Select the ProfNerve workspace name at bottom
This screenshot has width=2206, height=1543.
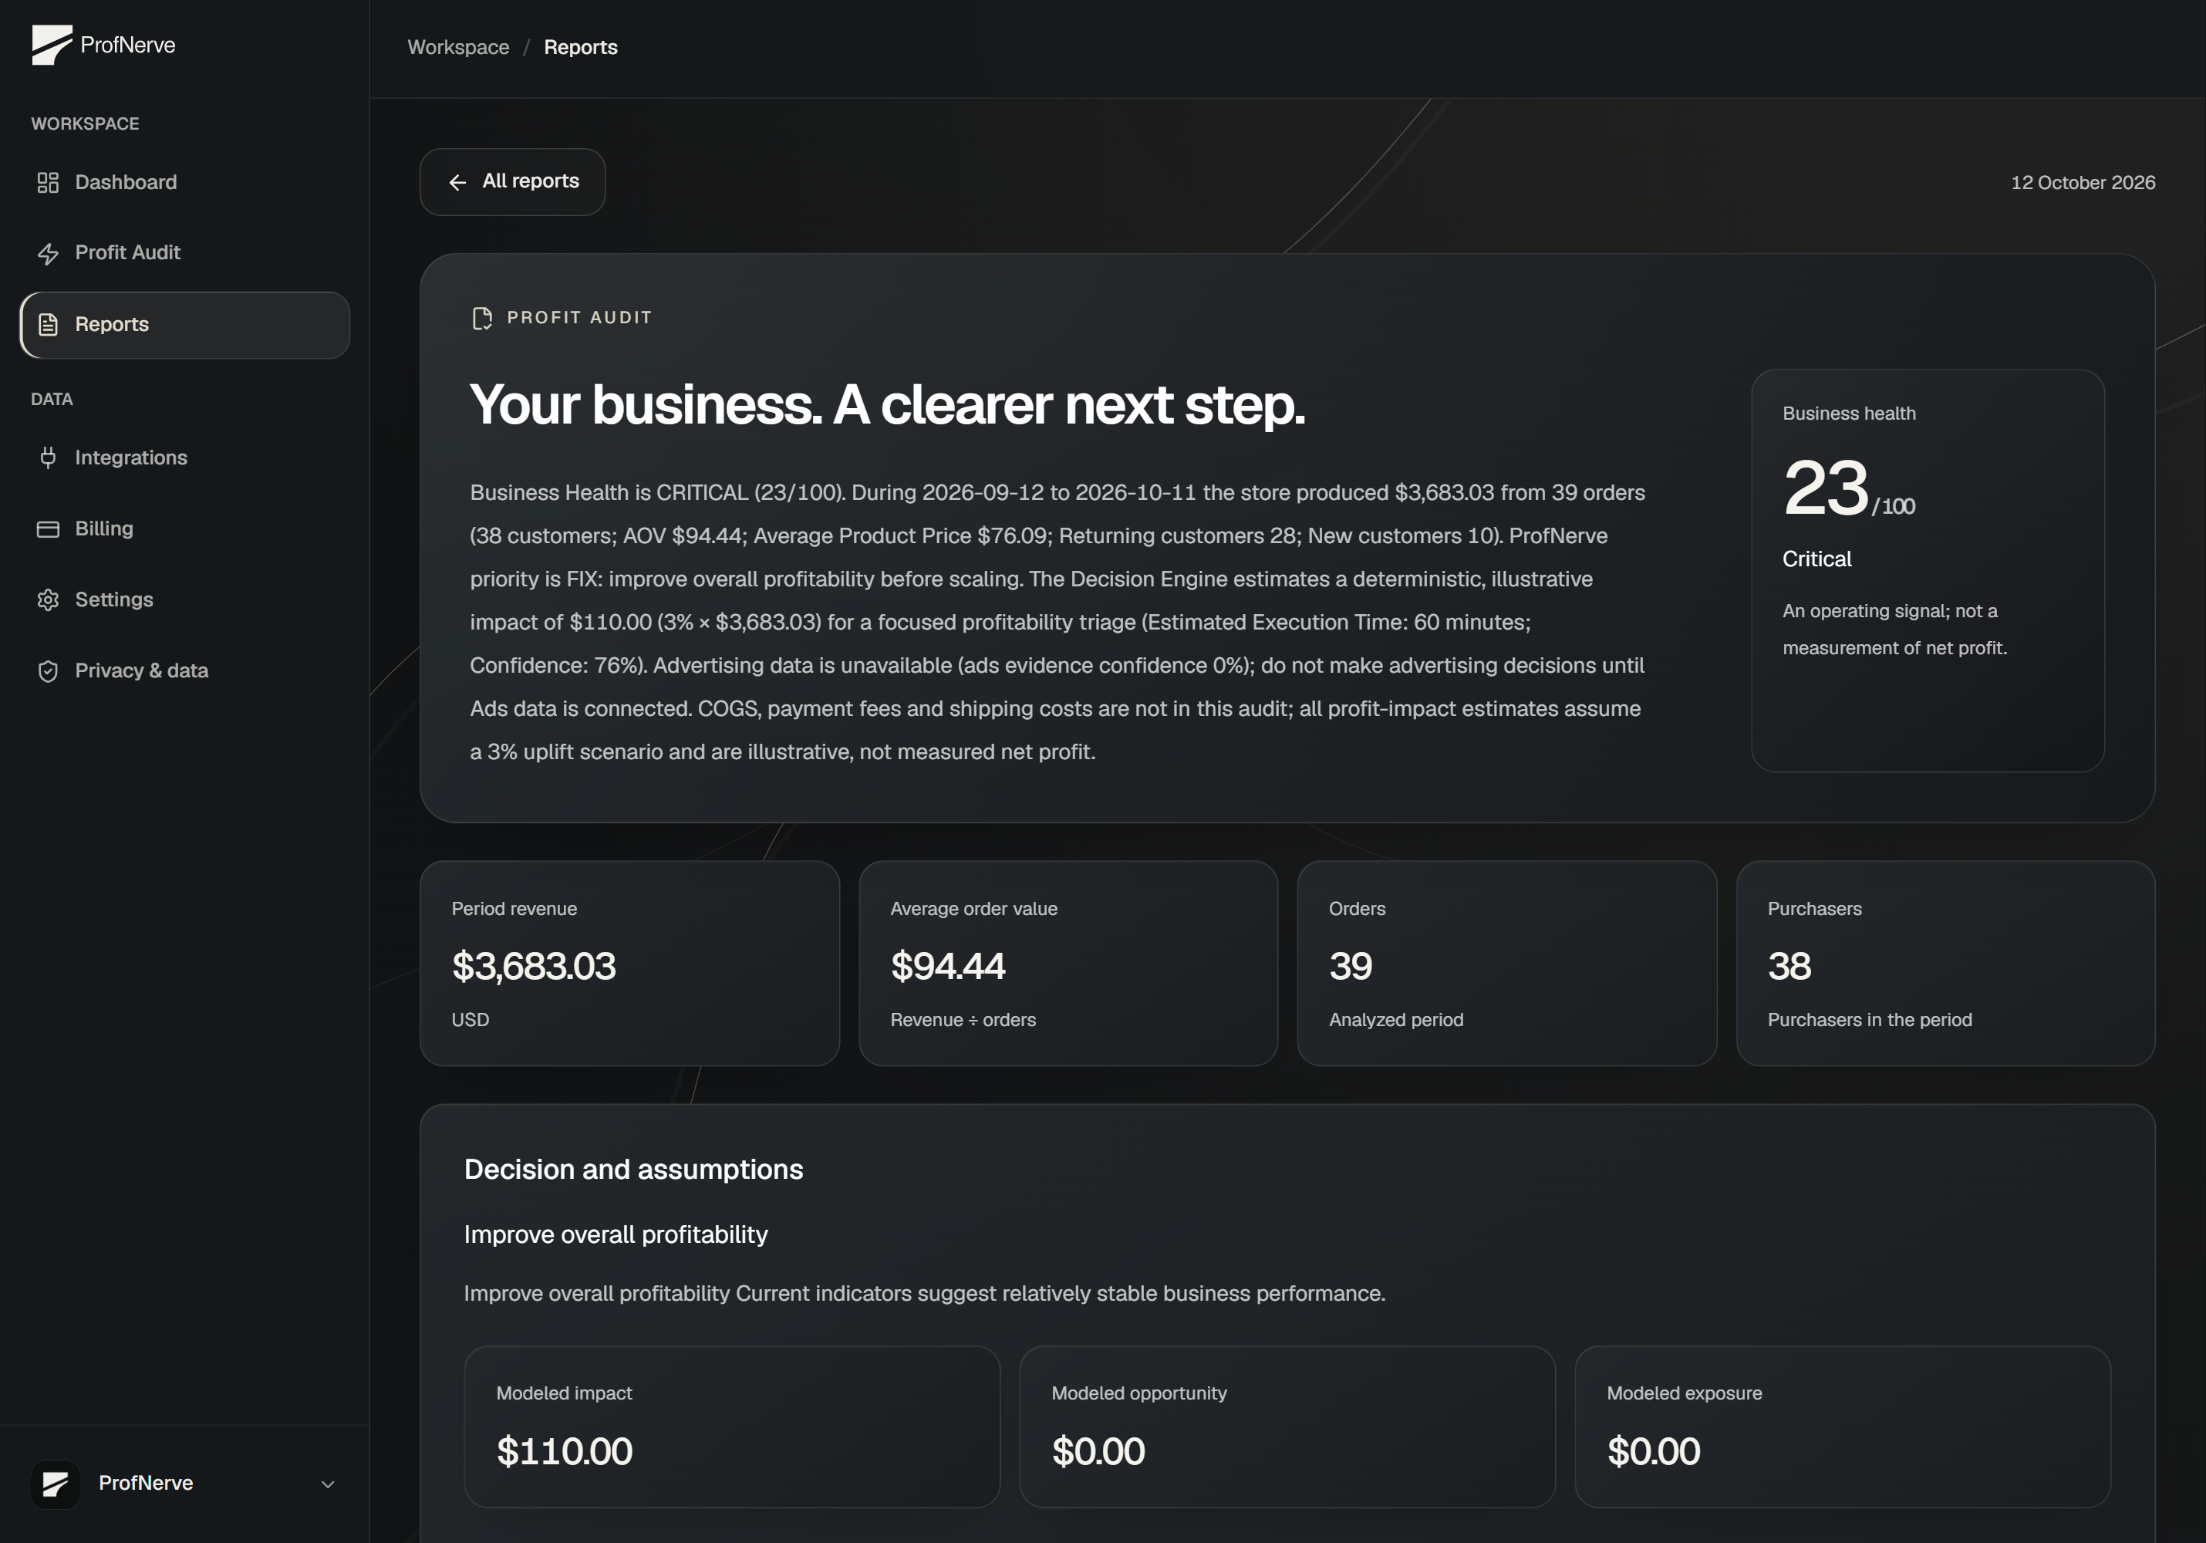[146, 1484]
